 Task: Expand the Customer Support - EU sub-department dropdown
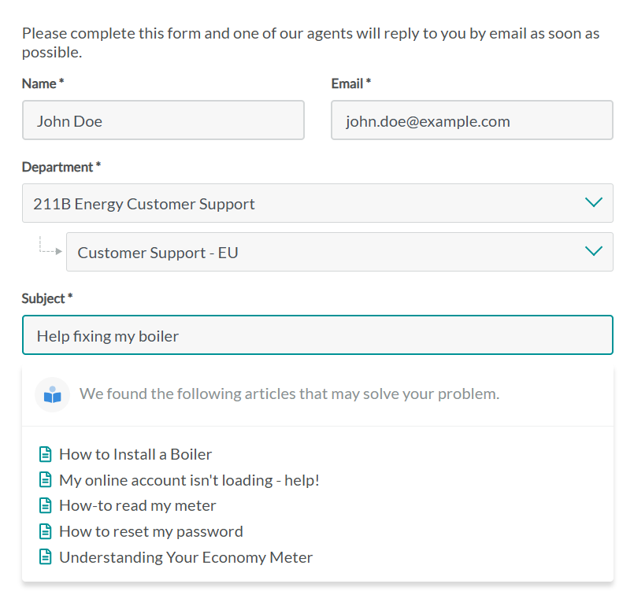click(x=331, y=253)
